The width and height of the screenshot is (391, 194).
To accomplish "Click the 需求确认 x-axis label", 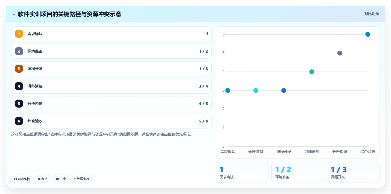I will [x=228, y=152].
